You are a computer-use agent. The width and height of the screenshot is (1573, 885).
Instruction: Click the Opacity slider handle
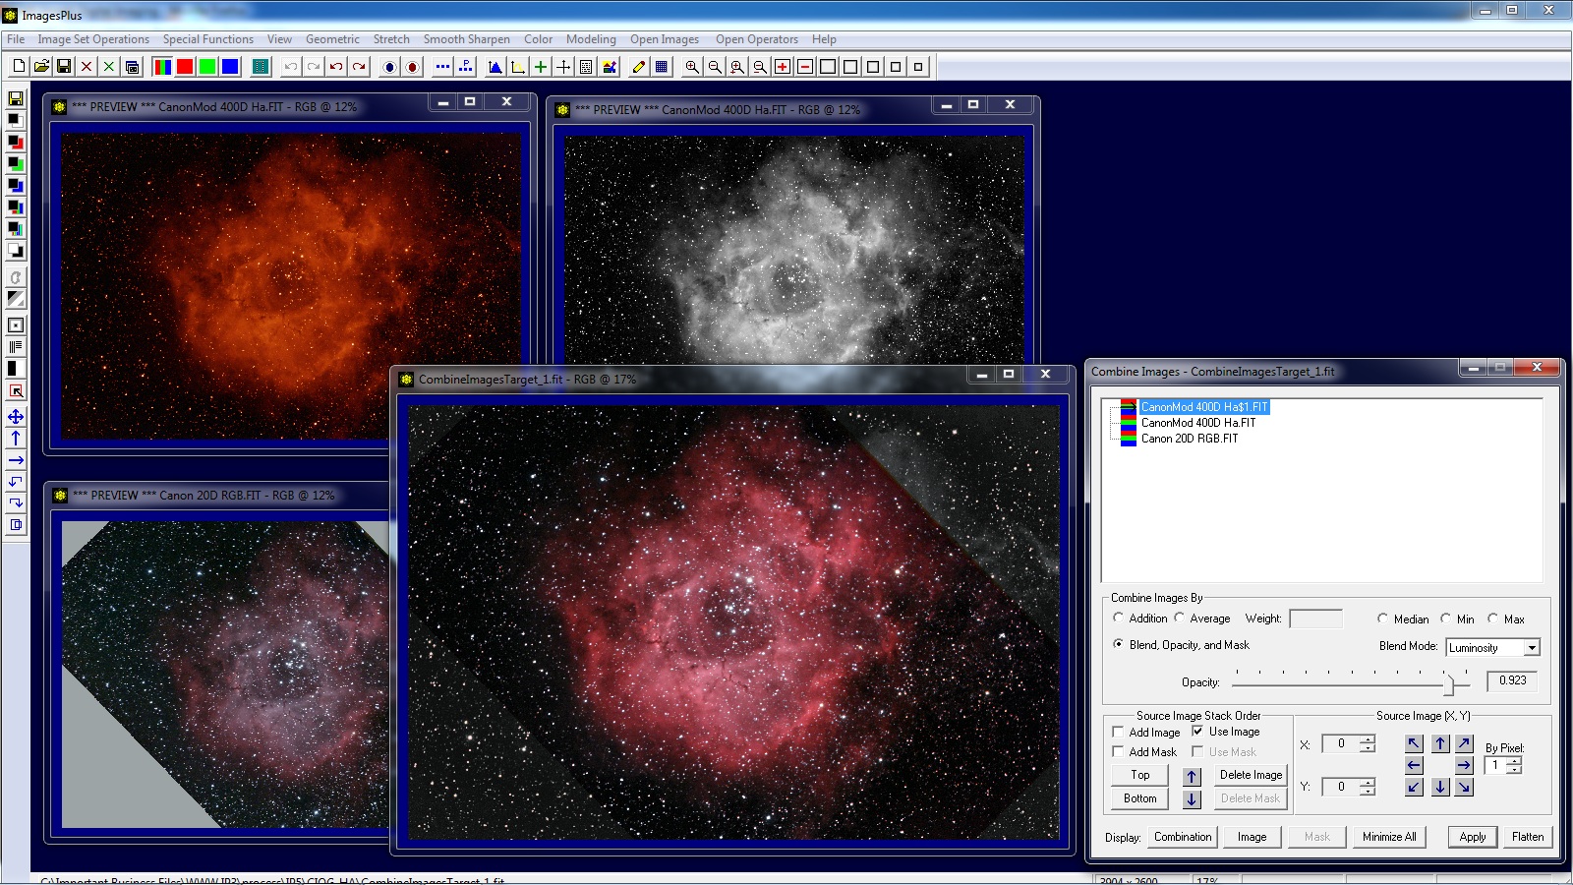(x=1448, y=683)
